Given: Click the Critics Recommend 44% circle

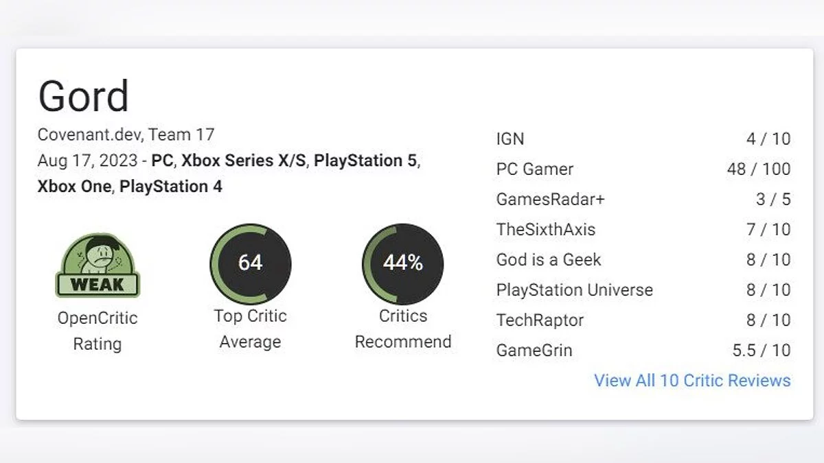Looking at the screenshot, I should click(x=402, y=264).
